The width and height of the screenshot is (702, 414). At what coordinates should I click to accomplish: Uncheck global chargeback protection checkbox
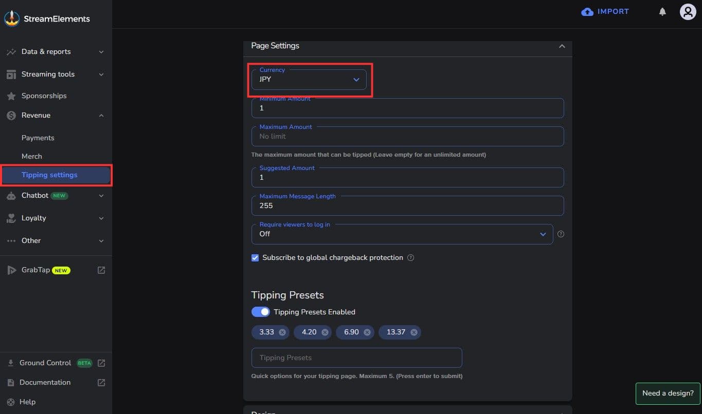coord(255,258)
